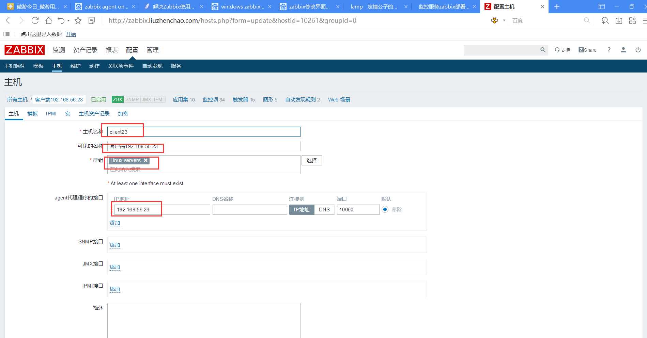Open 监控项 34 link
Screen dimensions: 647x338
(x=214, y=100)
